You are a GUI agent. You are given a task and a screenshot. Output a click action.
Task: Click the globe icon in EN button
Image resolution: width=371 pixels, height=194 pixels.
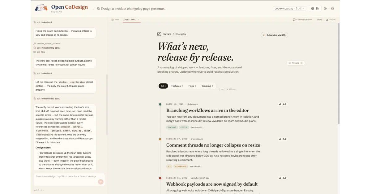pyautogui.click(x=313, y=9)
